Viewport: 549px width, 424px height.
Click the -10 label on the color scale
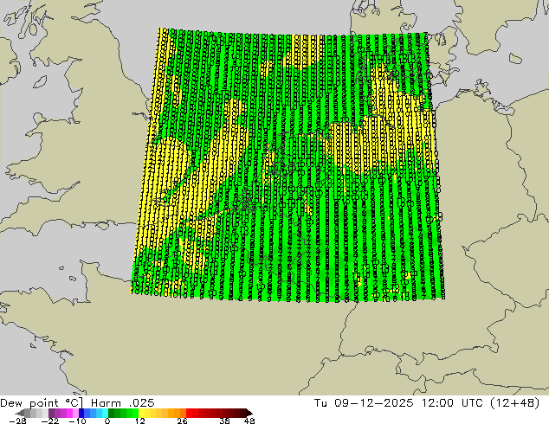pos(78,421)
